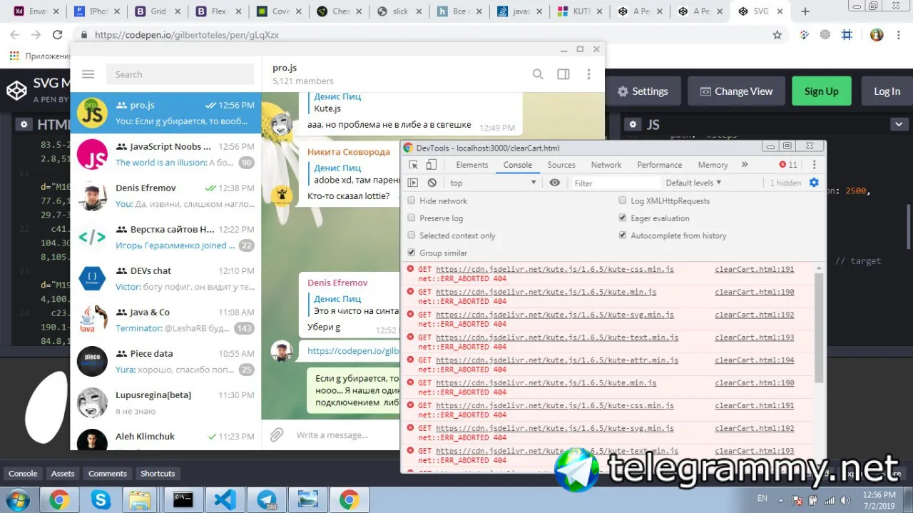Viewport: 913px width, 513px height.
Task: Enable the Preserve log checkbox
Action: coord(412,218)
